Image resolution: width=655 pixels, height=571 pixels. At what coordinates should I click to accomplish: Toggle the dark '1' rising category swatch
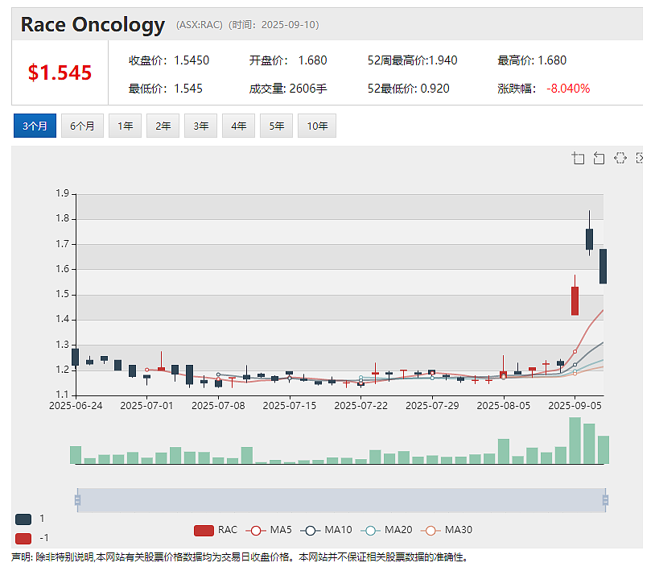[23, 519]
